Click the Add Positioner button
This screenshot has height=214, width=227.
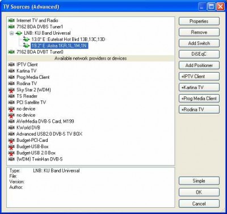pyautogui.click(x=199, y=65)
